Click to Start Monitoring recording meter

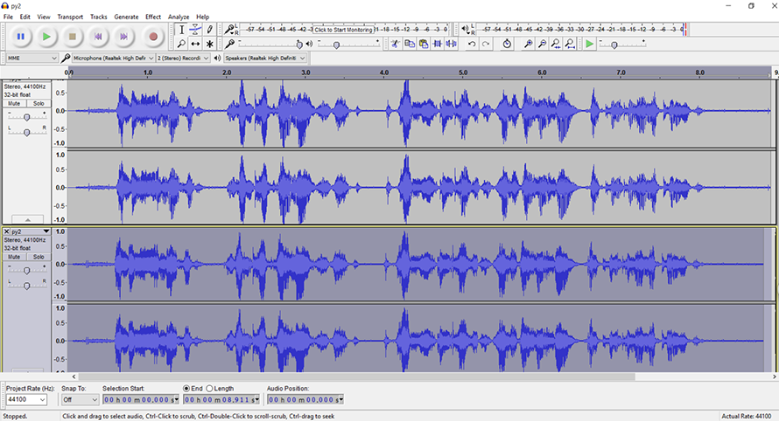[x=343, y=30]
